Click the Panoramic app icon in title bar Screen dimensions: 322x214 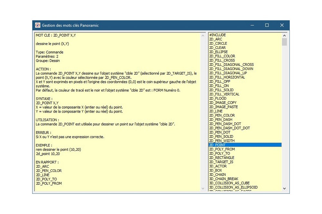point(38,25)
